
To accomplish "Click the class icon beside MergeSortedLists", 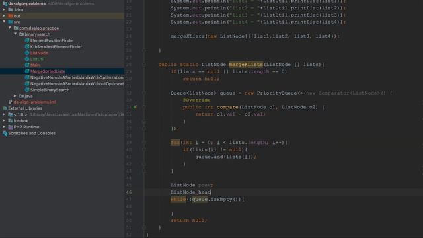I will 27,71.
